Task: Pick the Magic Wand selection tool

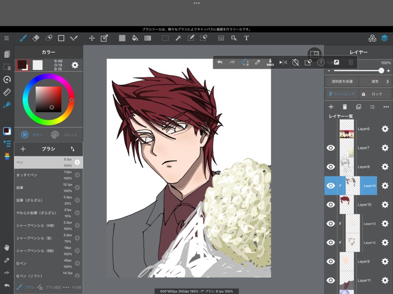Action: tap(178, 38)
